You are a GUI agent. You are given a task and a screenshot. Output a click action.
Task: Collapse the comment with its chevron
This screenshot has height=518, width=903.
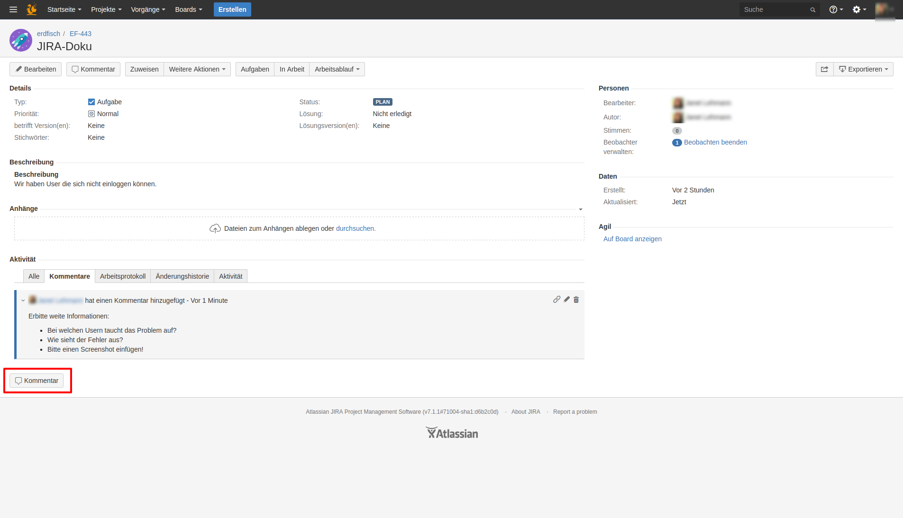point(23,300)
